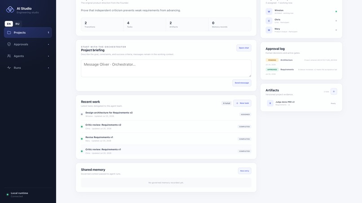Select agent Winston in the list
Viewport: 362px width, 203px height.
[x=301, y=12]
